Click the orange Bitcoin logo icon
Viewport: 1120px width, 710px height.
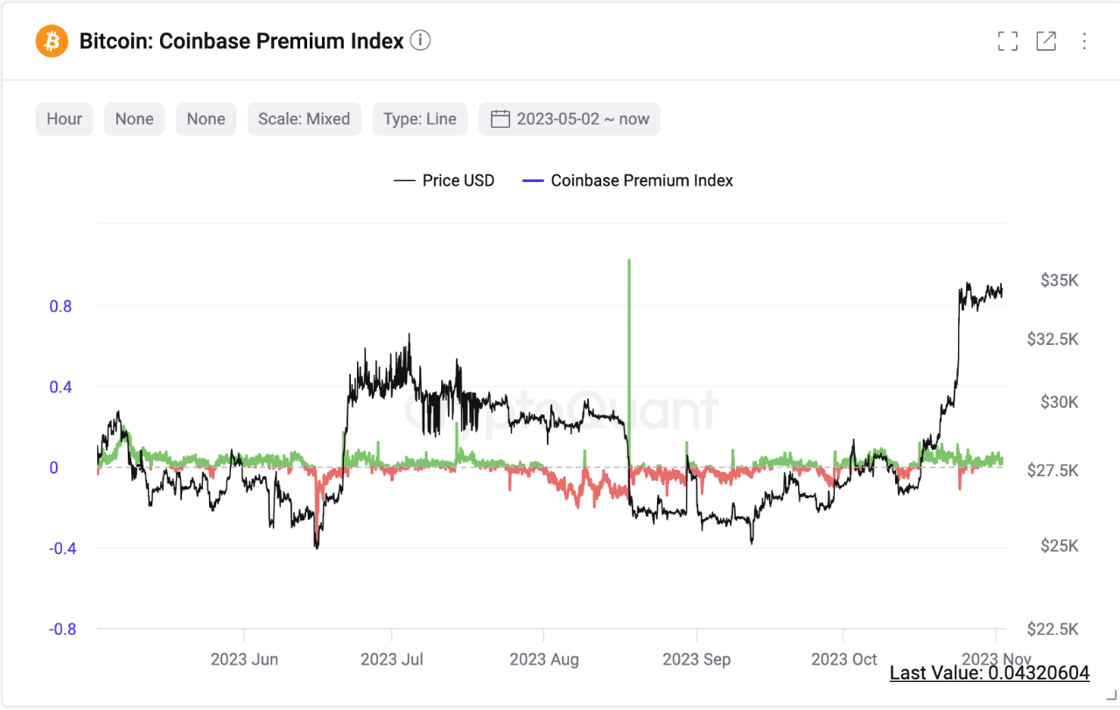pos(52,41)
